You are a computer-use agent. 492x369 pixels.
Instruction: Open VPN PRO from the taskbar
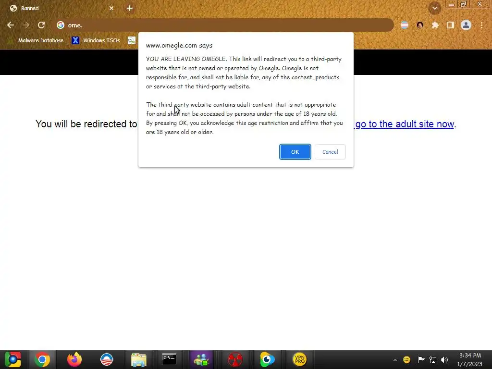299,359
